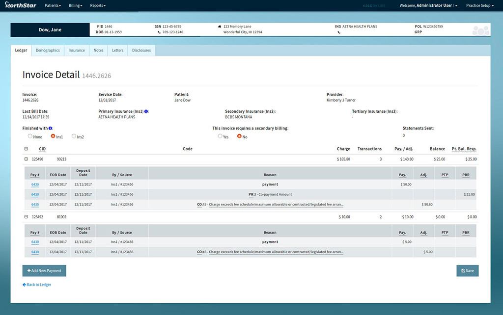
Task: Open the Practice Setup dropdown
Action: (x=479, y=5)
